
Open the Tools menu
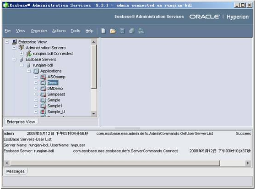pos(76,31)
